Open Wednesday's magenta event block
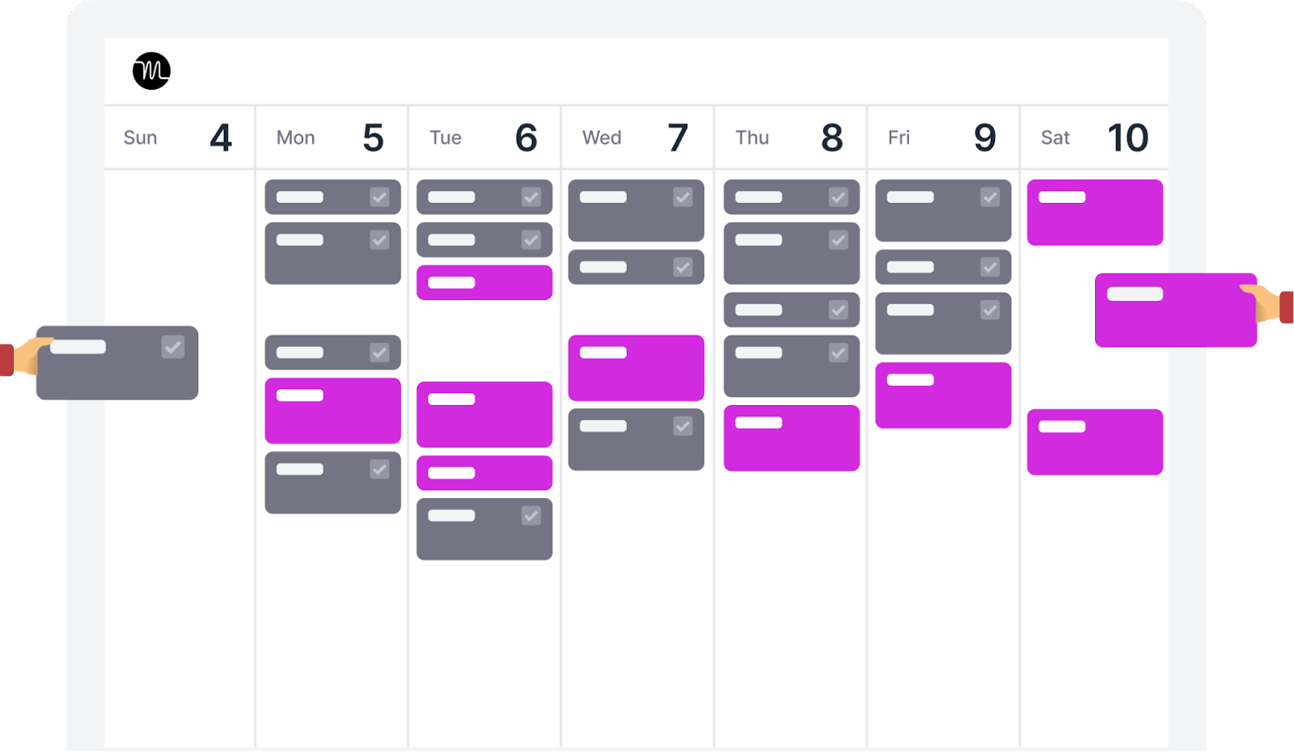The width and height of the screenshot is (1294, 752). point(636,368)
